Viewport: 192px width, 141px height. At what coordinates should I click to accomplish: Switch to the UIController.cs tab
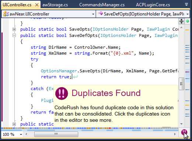[x=17, y=5]
